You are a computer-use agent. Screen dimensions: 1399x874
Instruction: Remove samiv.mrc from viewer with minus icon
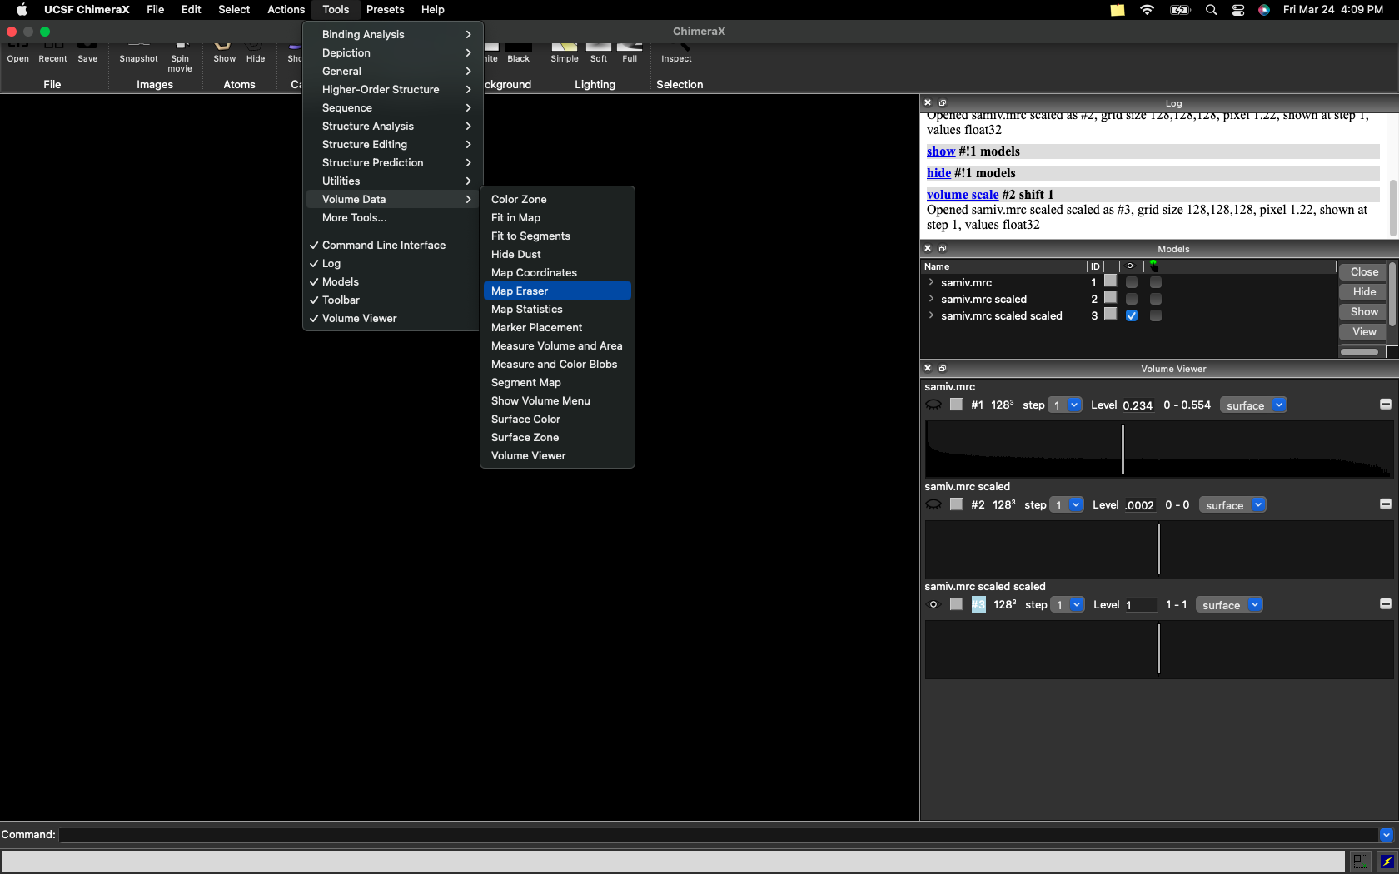pos(1386,405)
